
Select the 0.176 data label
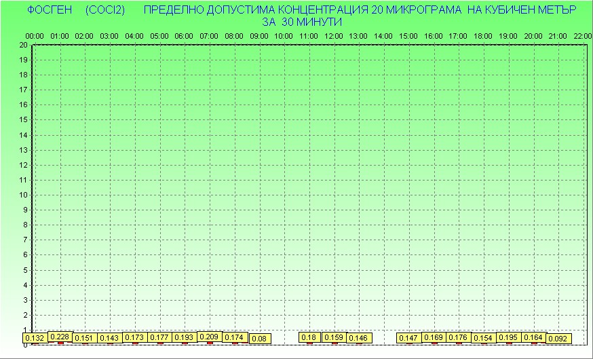click(459, 337)
